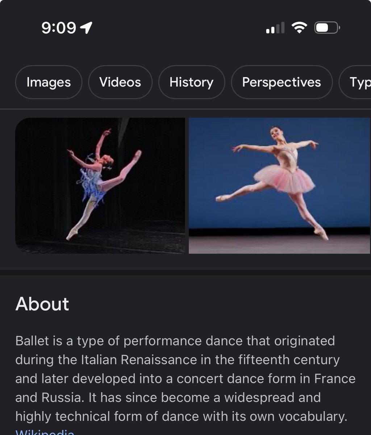
Task: Tap the About heading
Action: coord(42,304)
